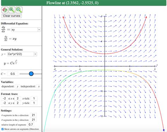Click the Clear curves button
The width and height of the screenshot is (167, 132).
click(12, 16)
